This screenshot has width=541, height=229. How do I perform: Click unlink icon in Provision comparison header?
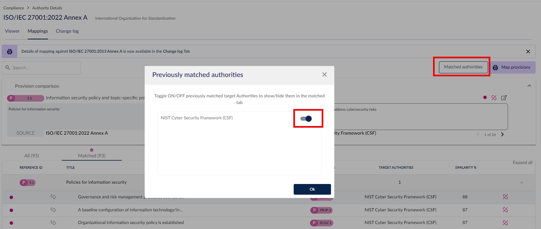point(494,98)
